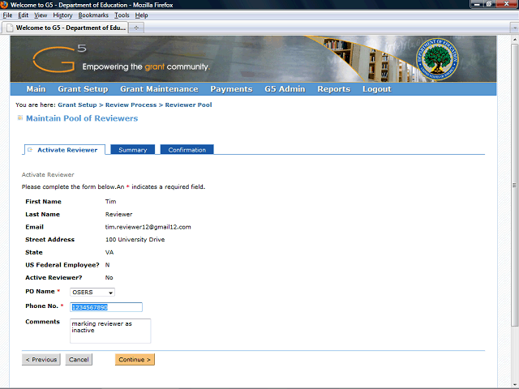Open the Help menu
This screenshot has height=389, width=519.
coord(141,15)
